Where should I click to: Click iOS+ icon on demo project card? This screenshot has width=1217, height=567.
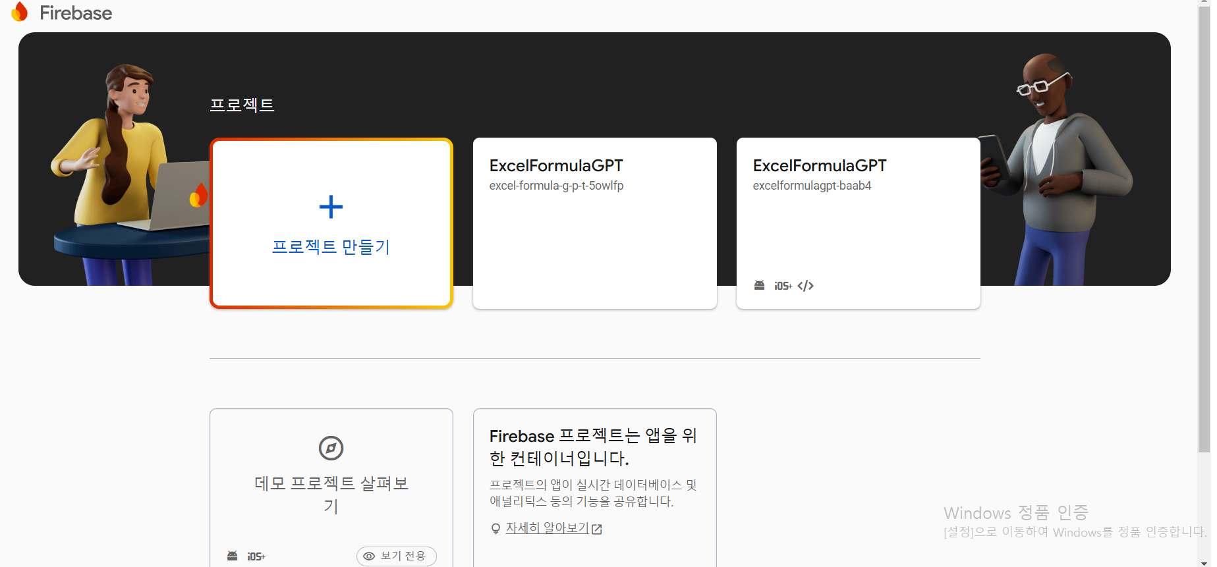[256, 556]
